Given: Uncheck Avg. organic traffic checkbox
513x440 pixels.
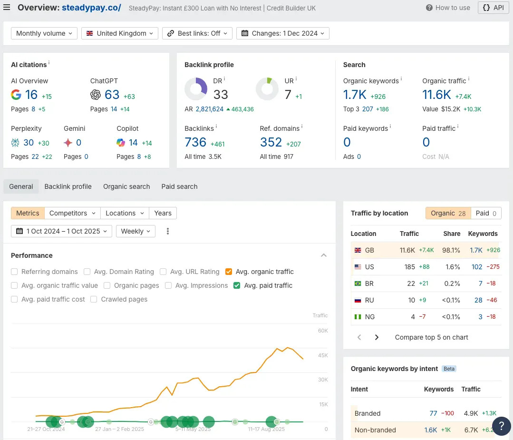Looking at the screenshot, I should tap(229, 272).
